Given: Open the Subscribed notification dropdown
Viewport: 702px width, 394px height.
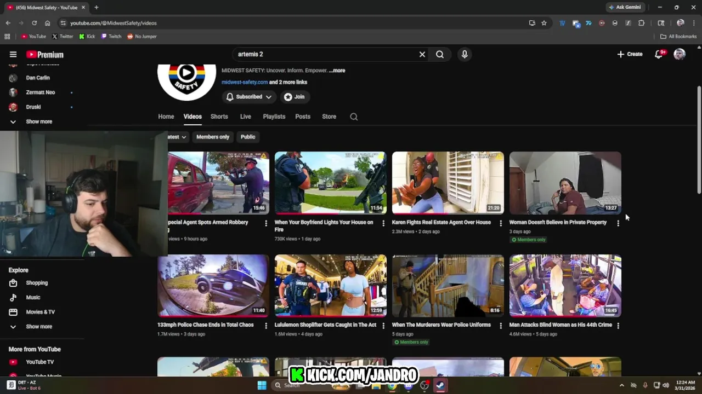Looking at the screenshot, I should [x=249, y=97].
